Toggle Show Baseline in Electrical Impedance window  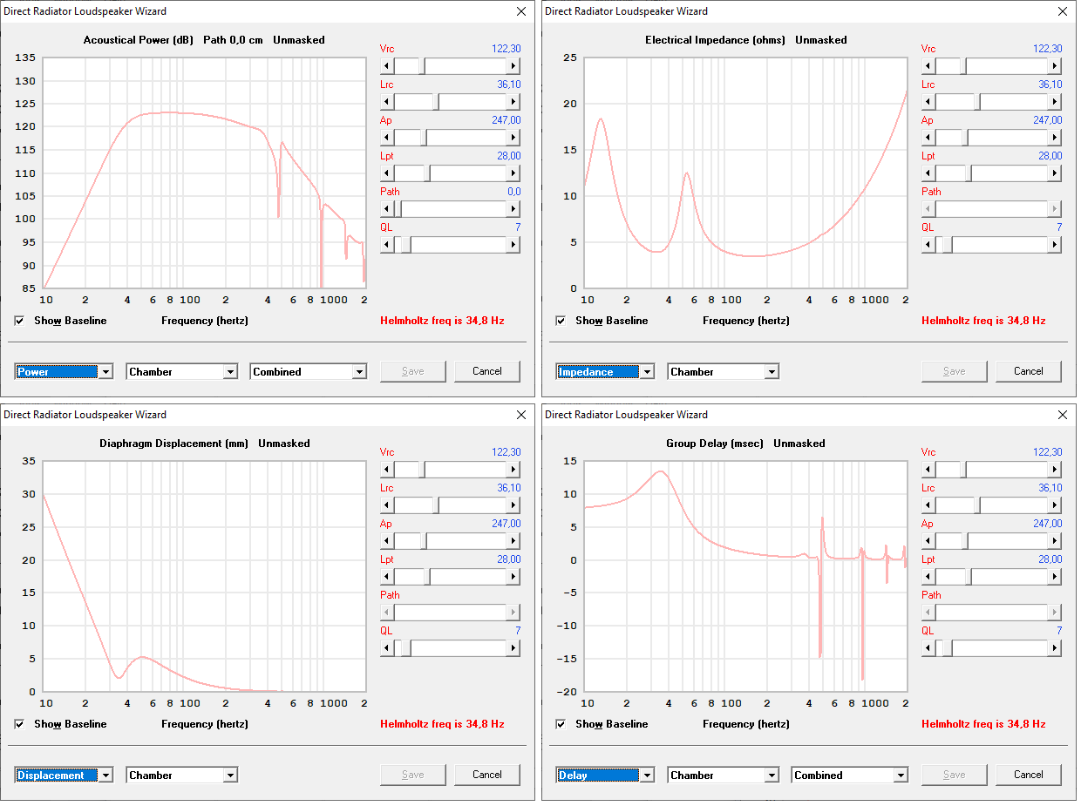[x=561, y=321]
